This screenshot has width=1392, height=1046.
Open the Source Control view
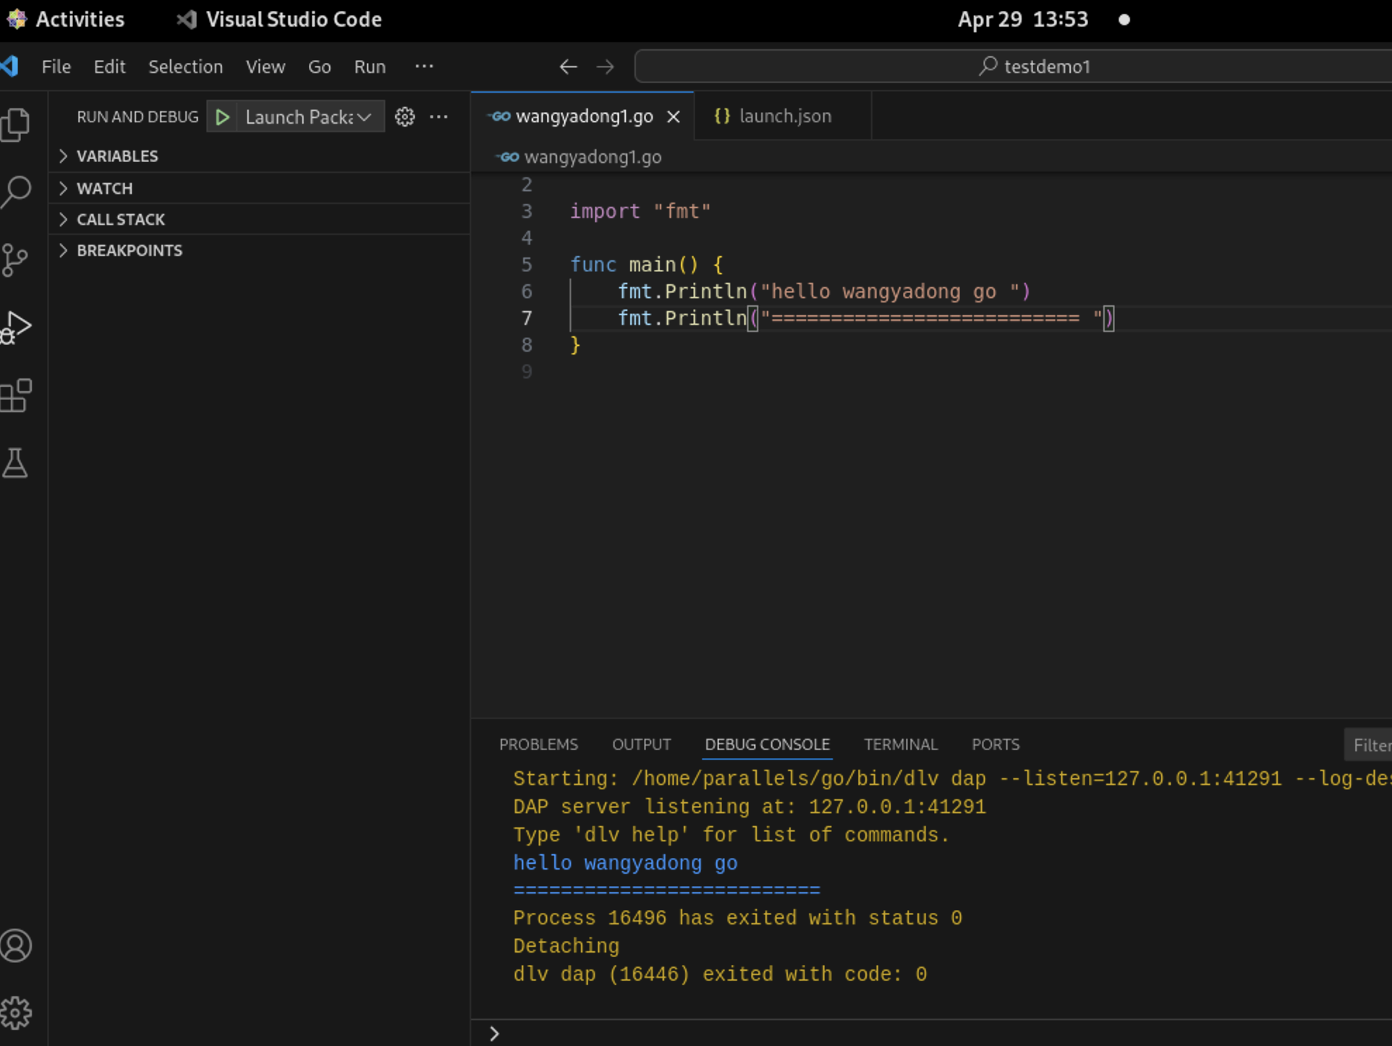[16, 259]
